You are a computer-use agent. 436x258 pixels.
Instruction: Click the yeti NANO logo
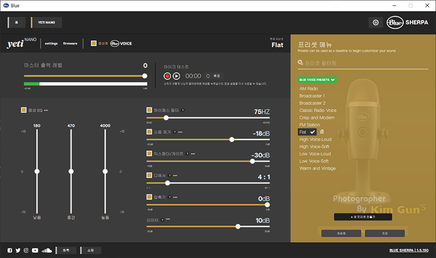pos(21,43)
